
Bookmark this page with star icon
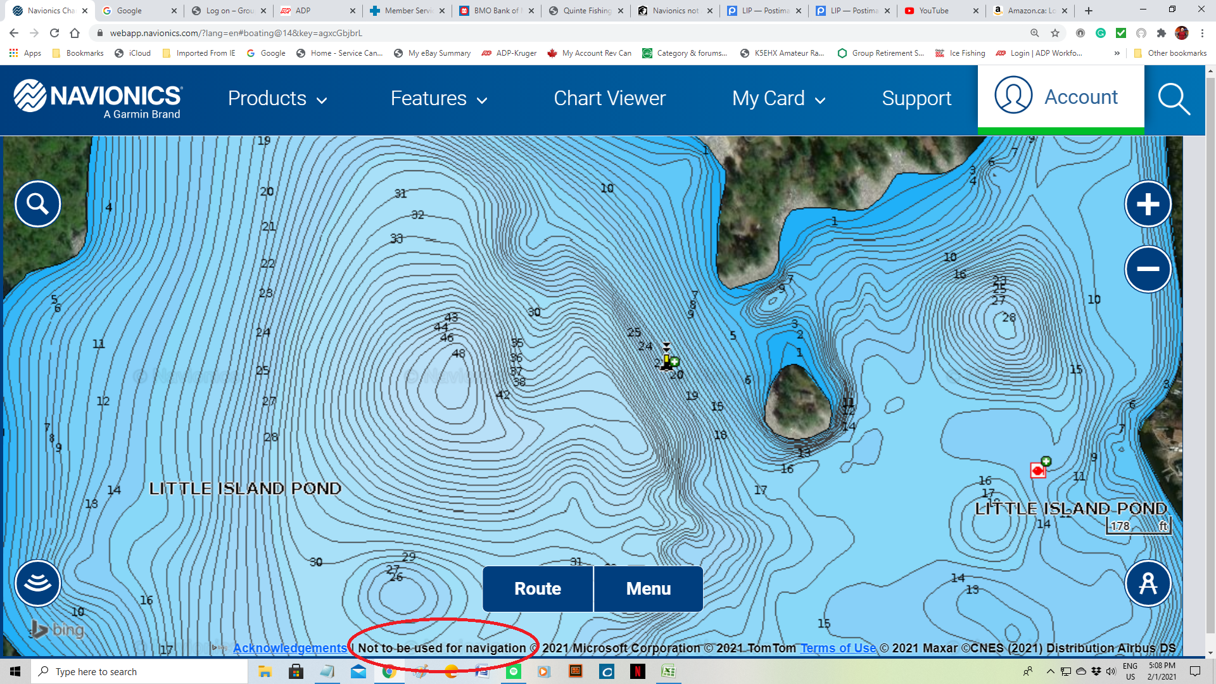point(1055,33)
